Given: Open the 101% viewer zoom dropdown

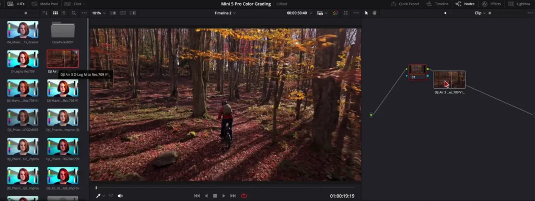Looking at the screenshot, I should (99, 13).
